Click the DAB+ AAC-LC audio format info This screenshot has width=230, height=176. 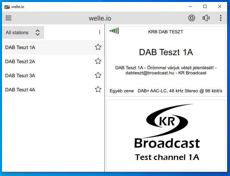pos(180,91)
